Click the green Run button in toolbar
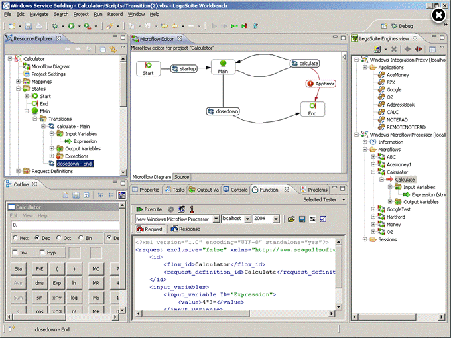Viewport: 451px width, 338px height. pos(71,26)
